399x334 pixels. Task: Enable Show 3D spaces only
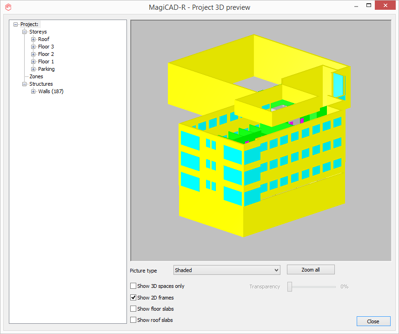tap(133, 286)
